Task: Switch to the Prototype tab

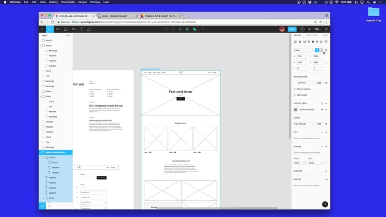Action: [x=311, y=35]
